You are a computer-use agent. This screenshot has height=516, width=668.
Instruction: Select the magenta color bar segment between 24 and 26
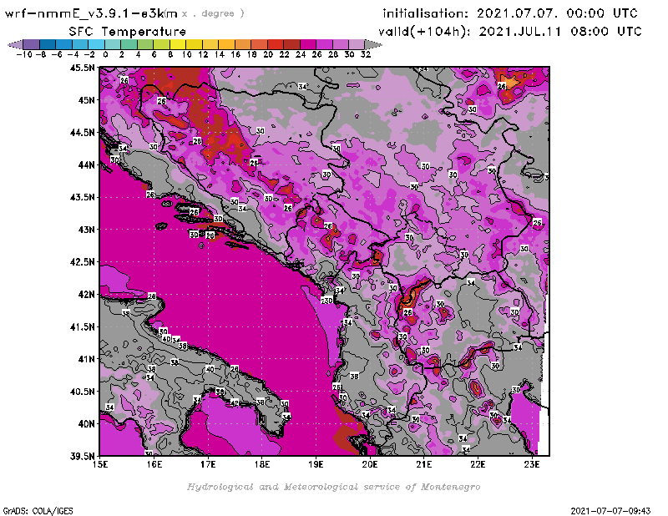coord(308,44)
